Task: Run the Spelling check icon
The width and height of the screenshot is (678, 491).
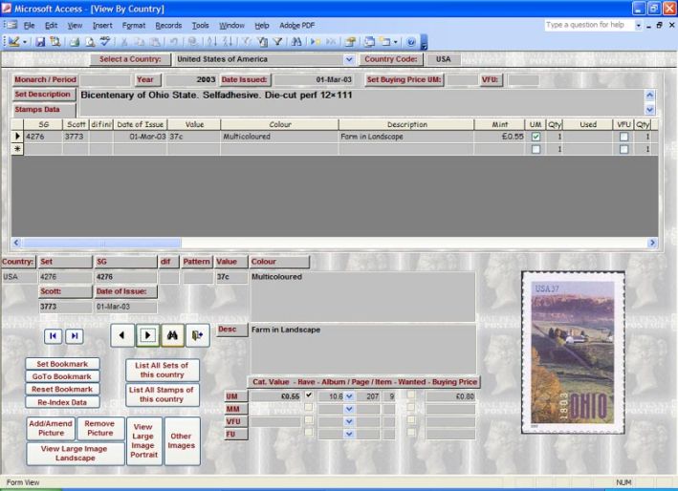Action: coord(104,42)
